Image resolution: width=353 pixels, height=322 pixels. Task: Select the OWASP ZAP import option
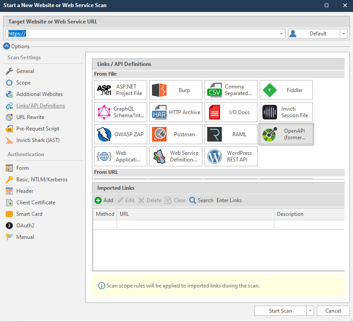[121, 134]
